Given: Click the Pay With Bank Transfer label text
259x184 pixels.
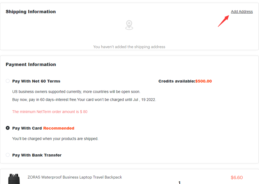Looking at the screenshot, I should (37, 155).
